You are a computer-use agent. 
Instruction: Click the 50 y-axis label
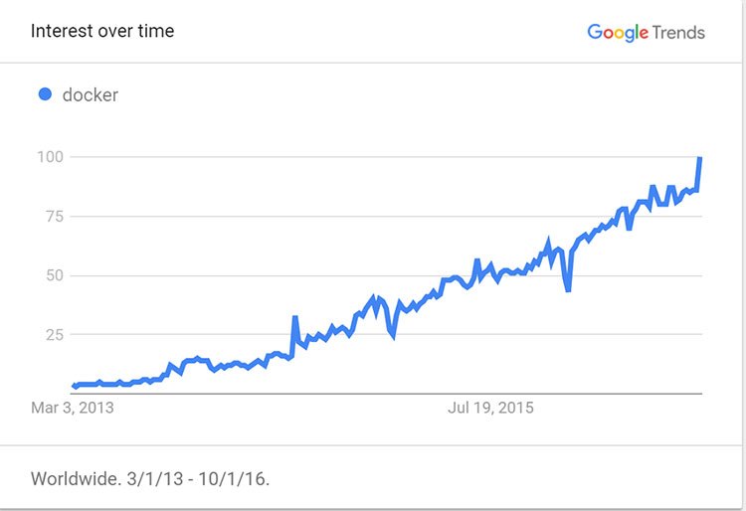click(x=55, y=275)
